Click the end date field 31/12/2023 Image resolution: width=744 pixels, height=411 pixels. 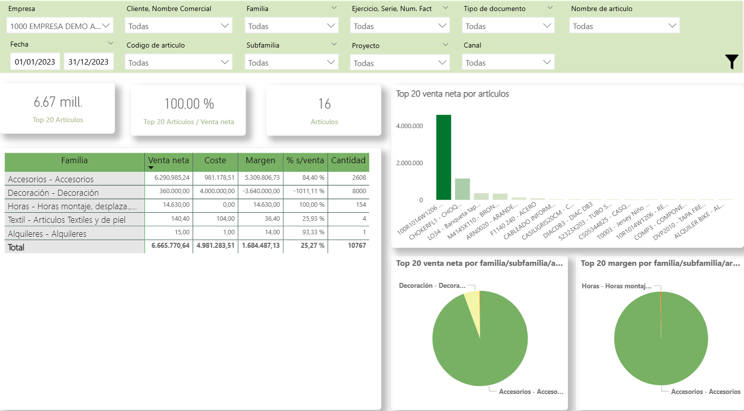click(88, 62)
